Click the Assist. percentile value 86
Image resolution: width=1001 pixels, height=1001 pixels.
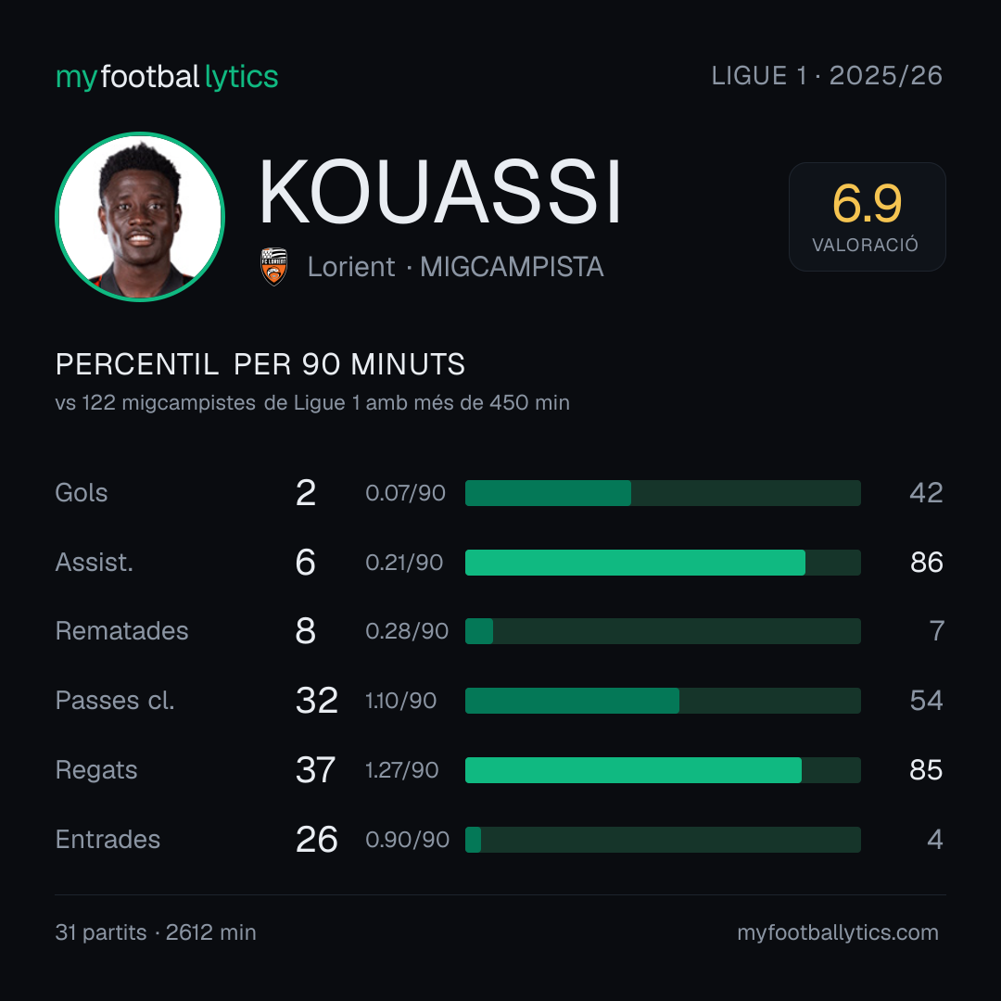[926, 563]
